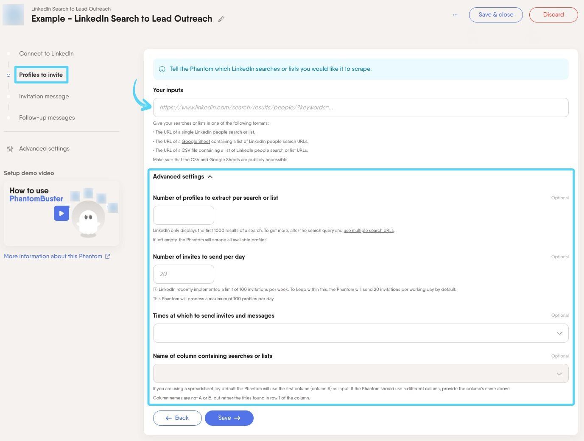584x441 pixels.
Task: Focus the Number of profiles to extract field
Action: (183, 215)
